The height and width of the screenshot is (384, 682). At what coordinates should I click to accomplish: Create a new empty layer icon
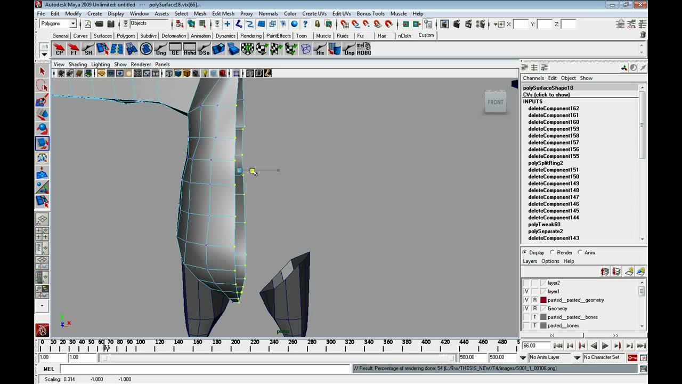pyautogui.click(x=629, y=272)
